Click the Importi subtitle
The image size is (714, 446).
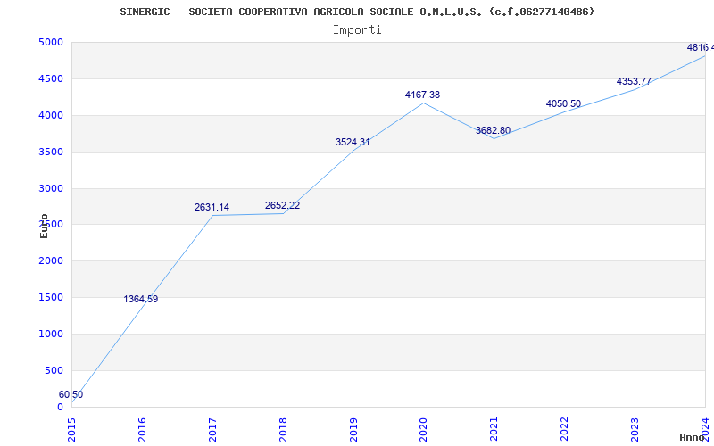click(x=357, y=30)
